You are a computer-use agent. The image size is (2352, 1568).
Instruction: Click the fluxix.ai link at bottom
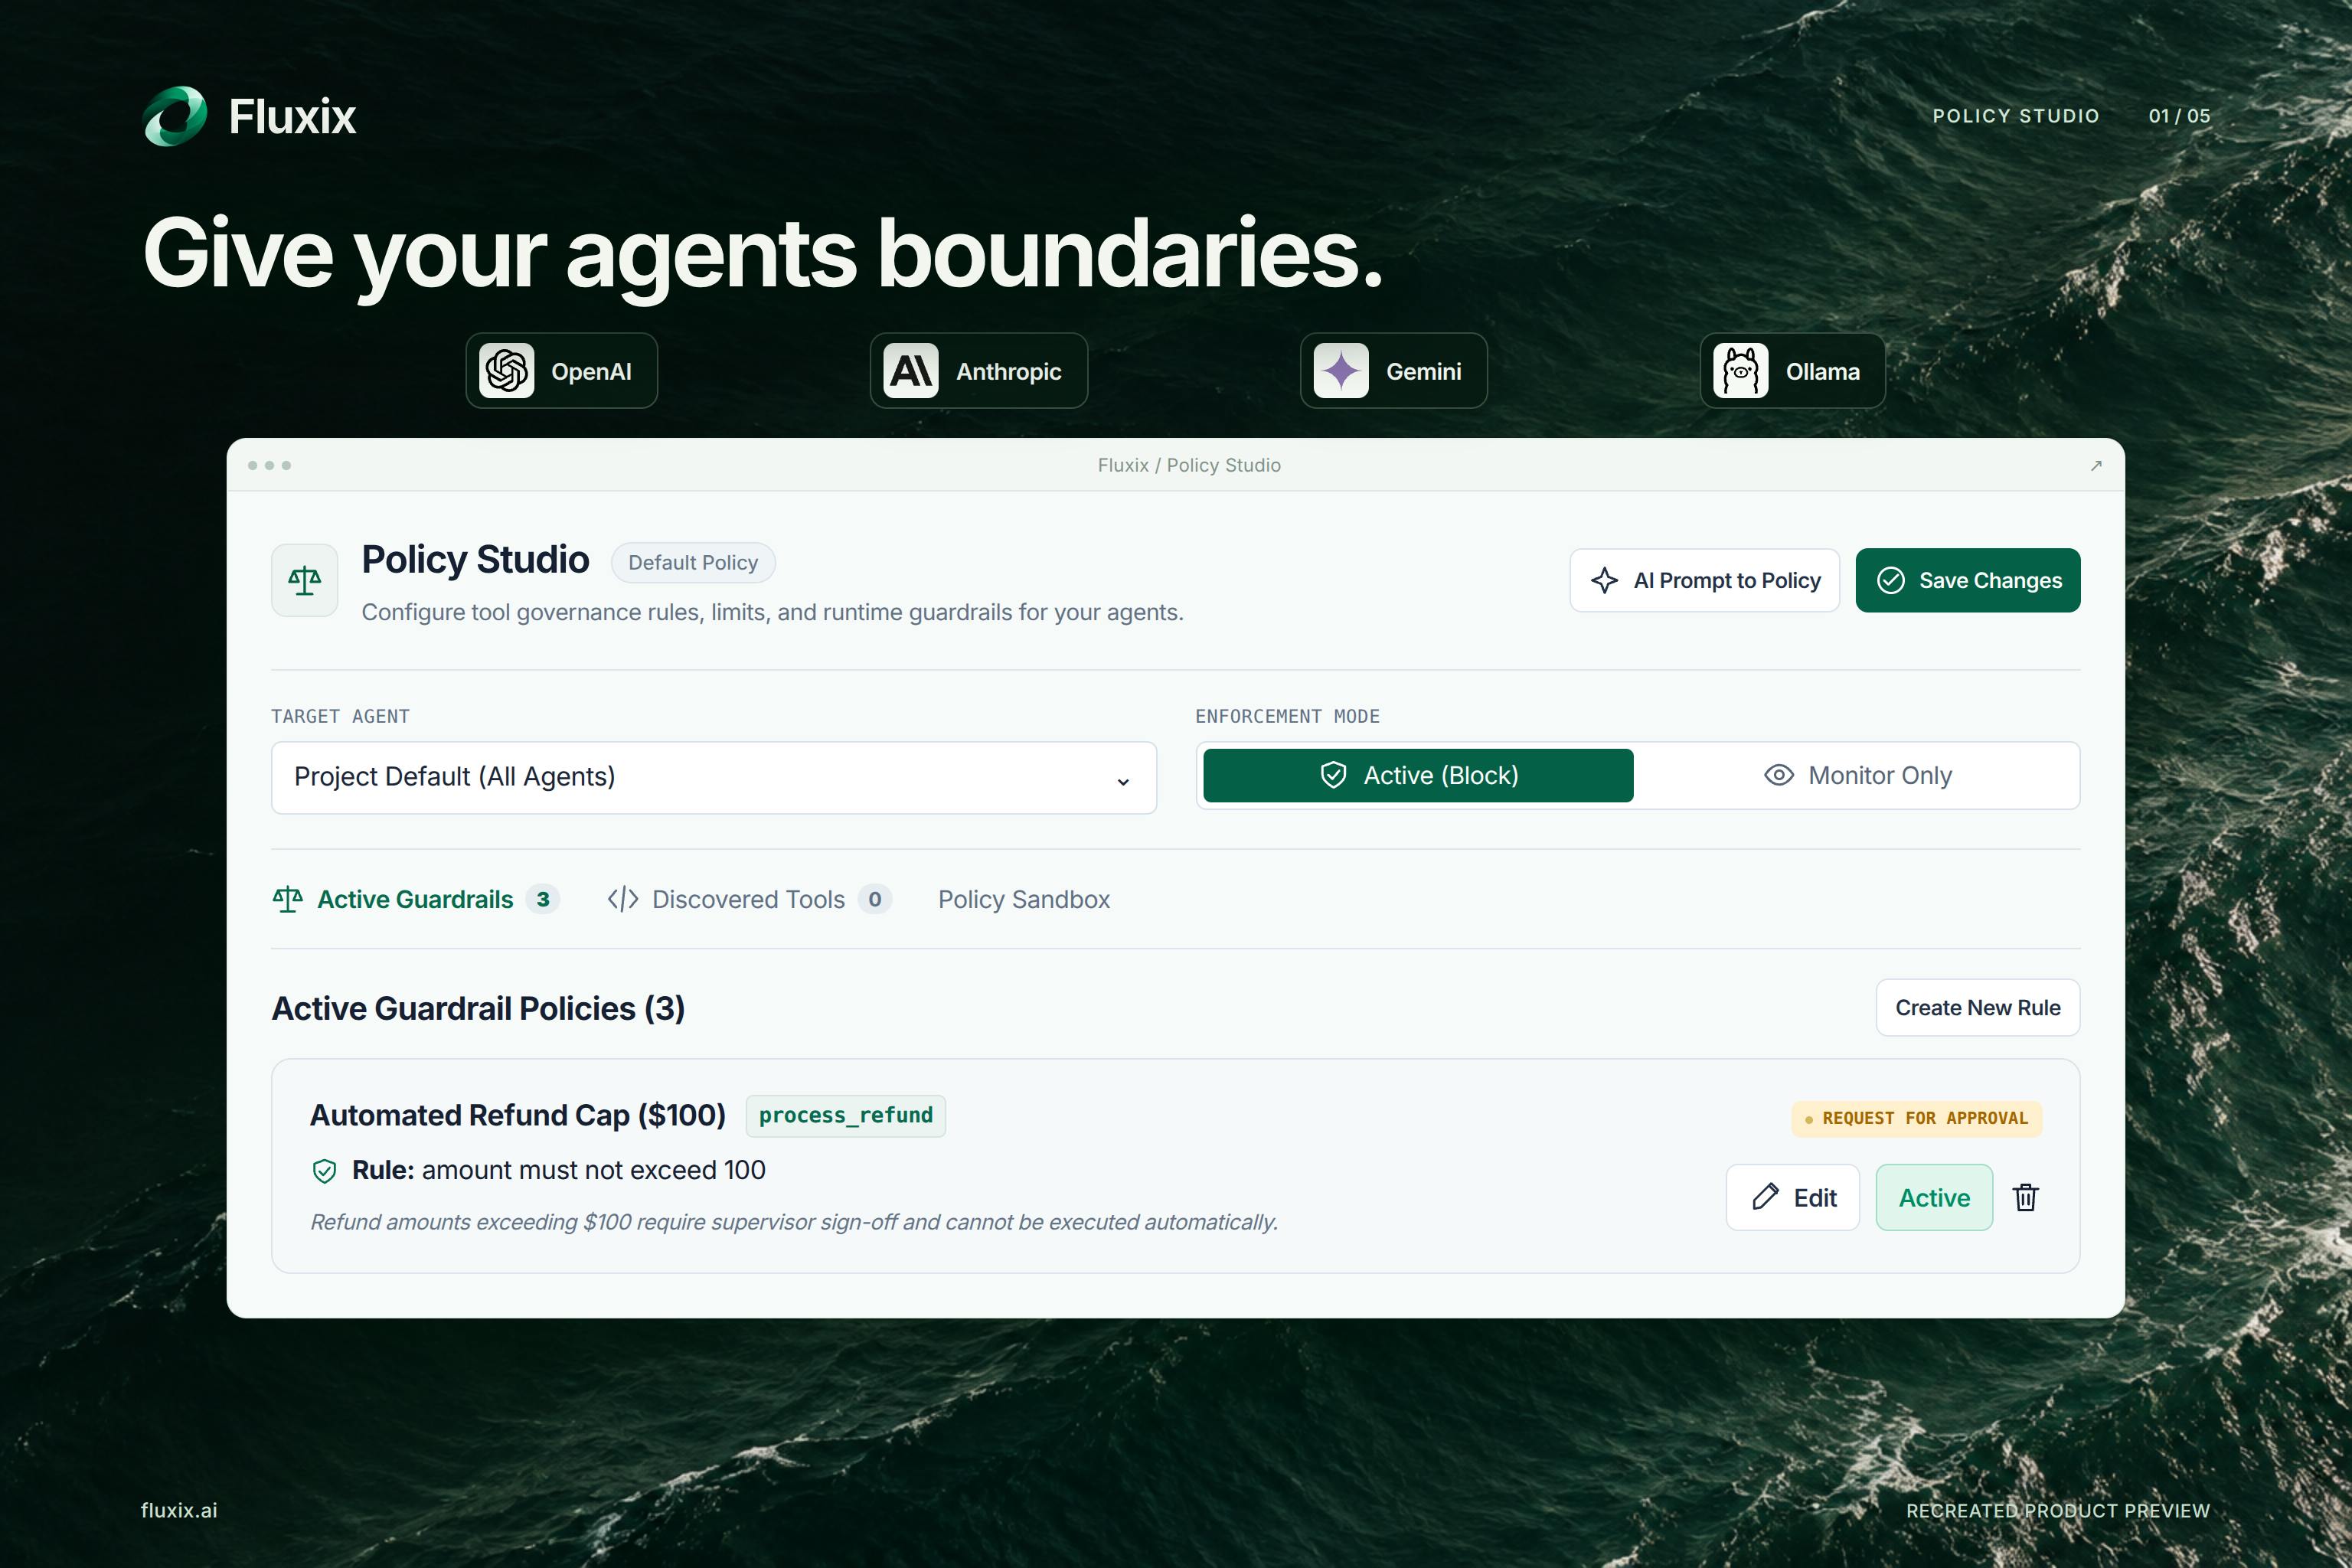click(x=179, y=1510)
